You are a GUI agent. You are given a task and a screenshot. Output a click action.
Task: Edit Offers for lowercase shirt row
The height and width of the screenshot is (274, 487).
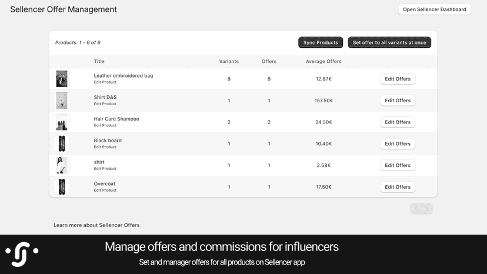click(x=398, y=165)
